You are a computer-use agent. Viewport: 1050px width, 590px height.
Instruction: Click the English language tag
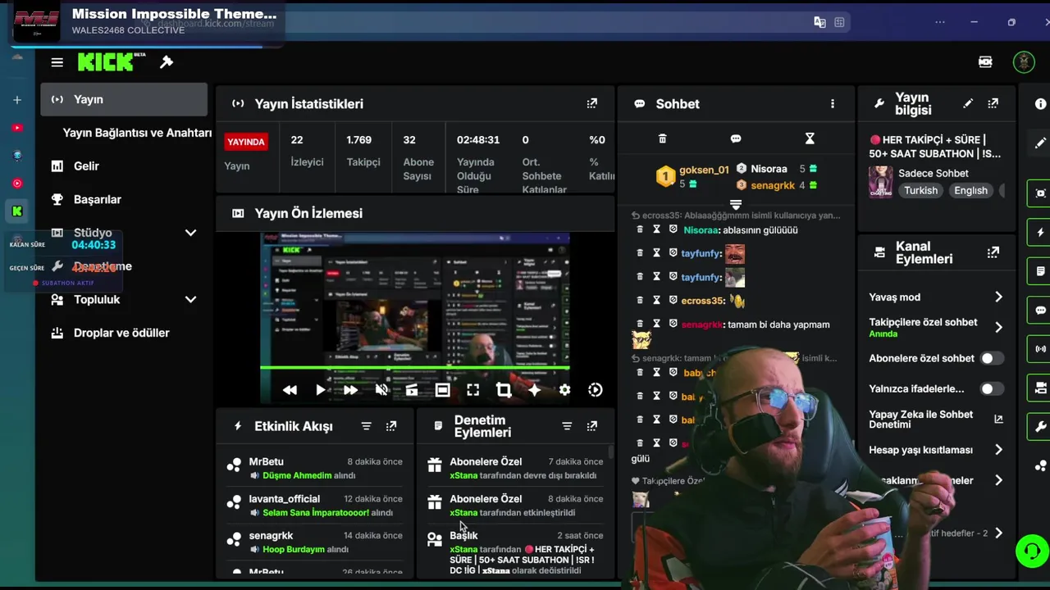(x=970, y=190)
